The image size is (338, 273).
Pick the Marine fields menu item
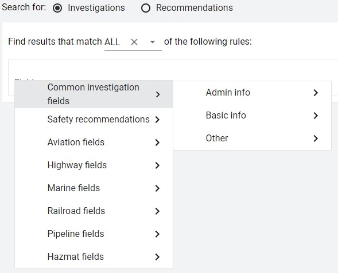[94, 188]
